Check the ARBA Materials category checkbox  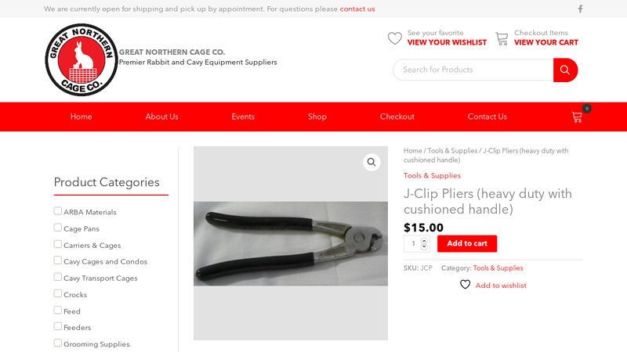(x=58, y=211)
